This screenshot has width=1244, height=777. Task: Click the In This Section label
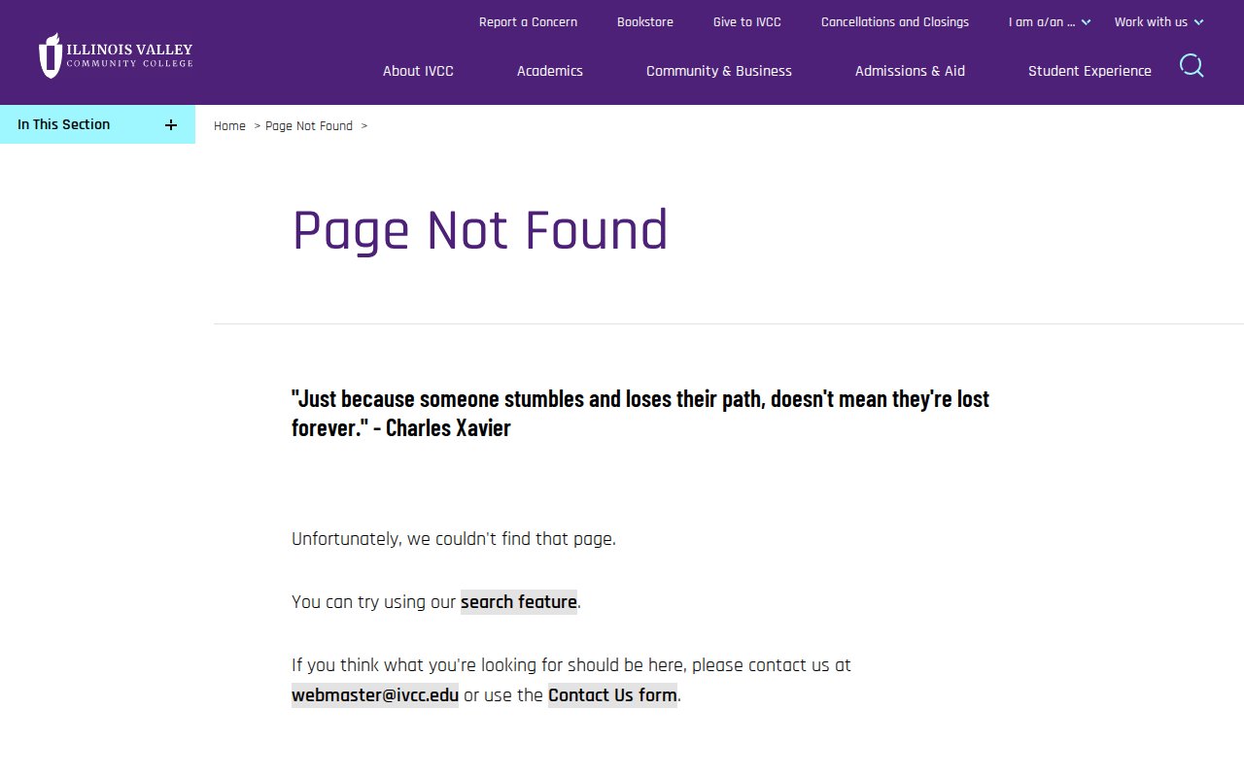point(64,124)
